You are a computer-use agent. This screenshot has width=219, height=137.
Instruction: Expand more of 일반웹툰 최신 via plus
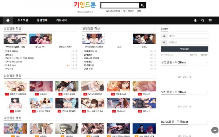coord(155,28)
